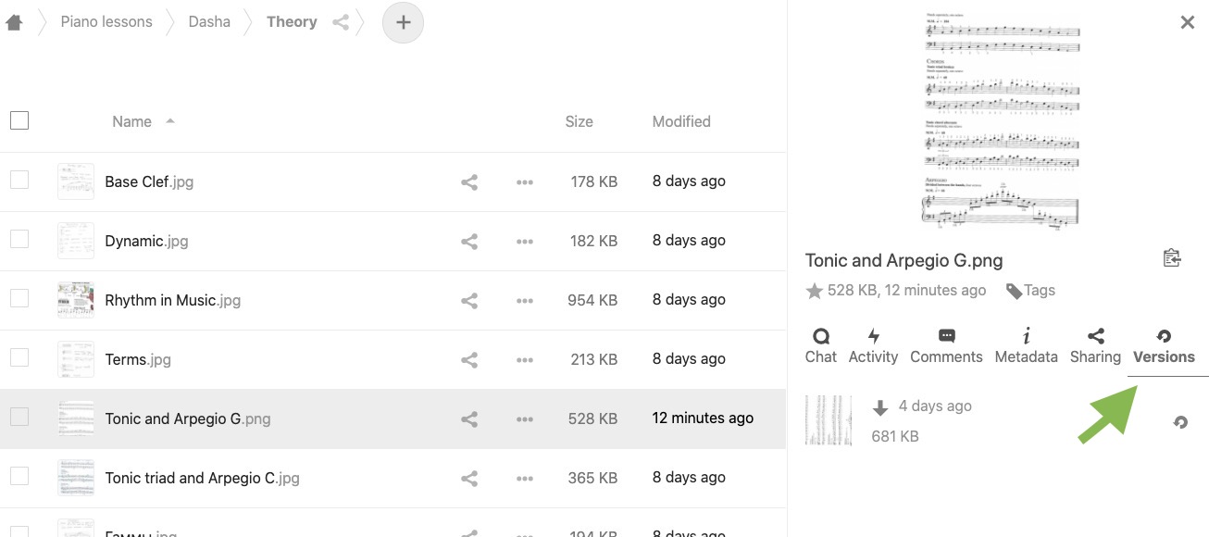Viewport: 1209px width, 537px height.
Task: Open Terms.jpg file name
Action: (x=138, y=360)
